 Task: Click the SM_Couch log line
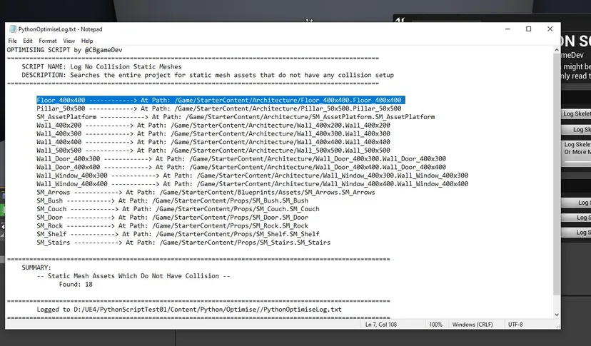[178, 209]
